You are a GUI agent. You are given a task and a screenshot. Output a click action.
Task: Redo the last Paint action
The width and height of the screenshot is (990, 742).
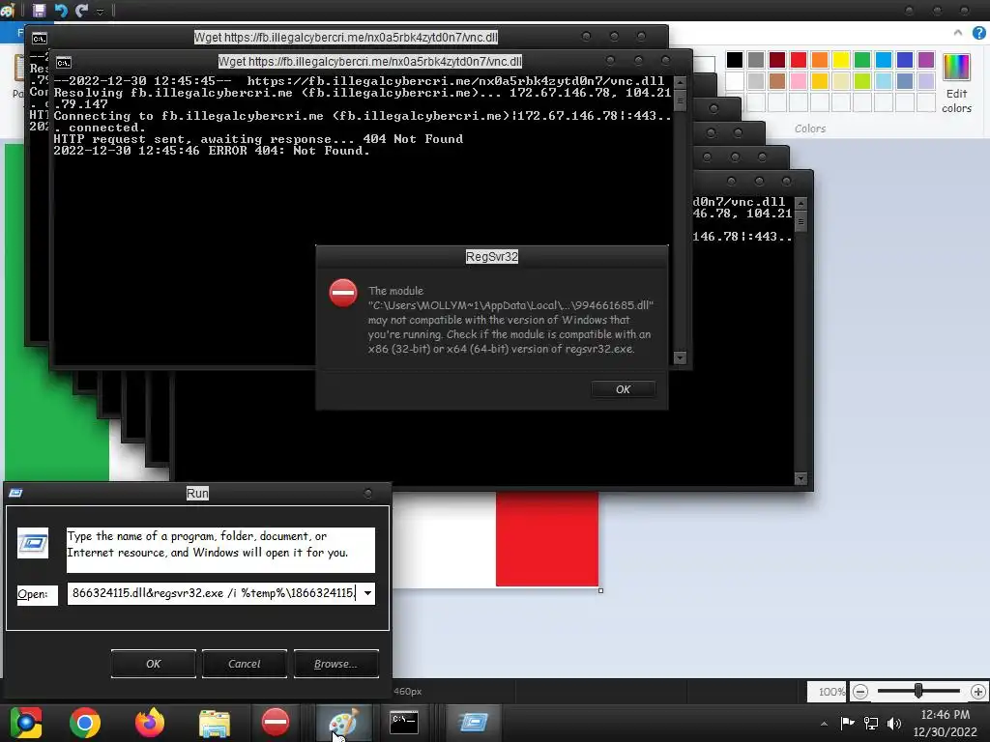coord(81,10)
